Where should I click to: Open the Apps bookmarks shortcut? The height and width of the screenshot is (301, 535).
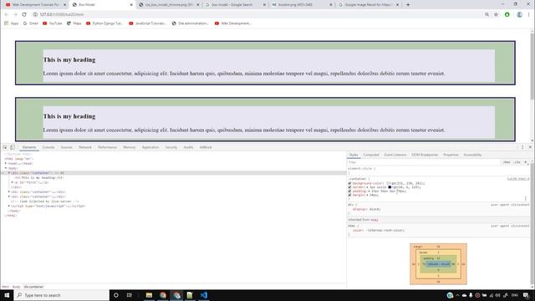tap(11, 23)
